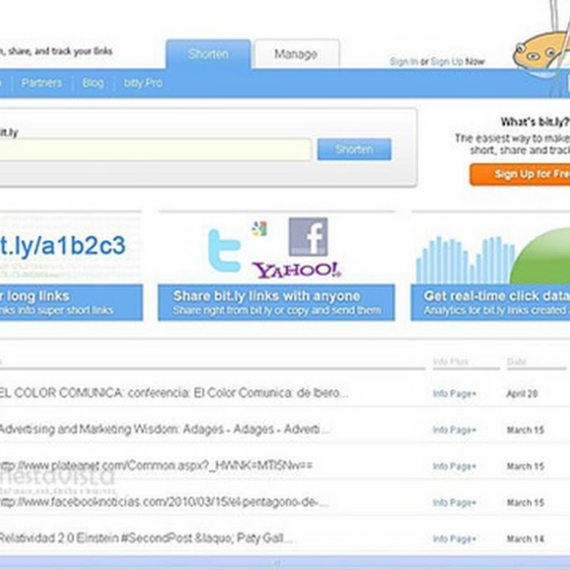Click the Yahoo! logo
570x570 pixels.
[296, 270]
